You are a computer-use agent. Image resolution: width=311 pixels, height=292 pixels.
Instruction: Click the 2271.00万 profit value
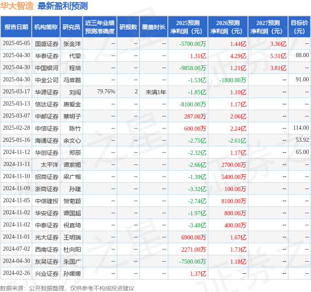(194, 249)
